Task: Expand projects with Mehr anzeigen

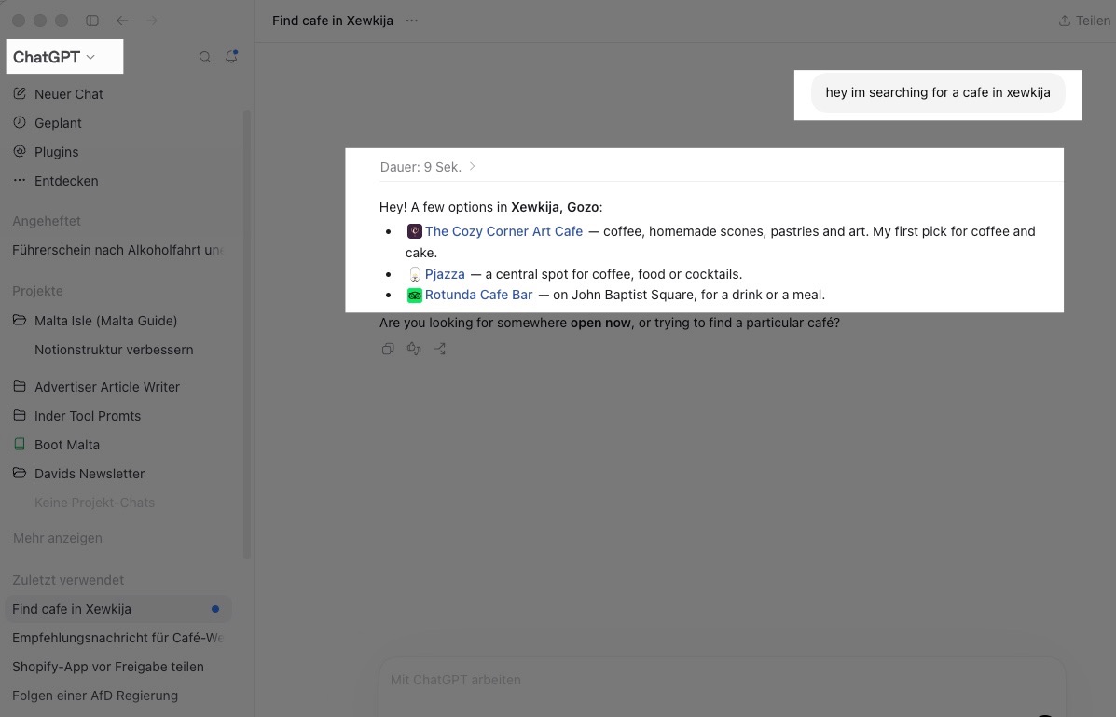Action: (58, 538)
